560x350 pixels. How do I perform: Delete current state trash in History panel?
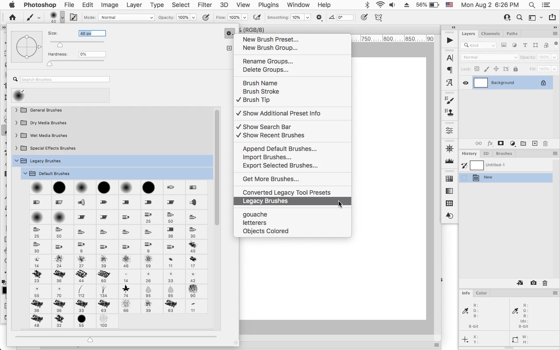(545, 283)
